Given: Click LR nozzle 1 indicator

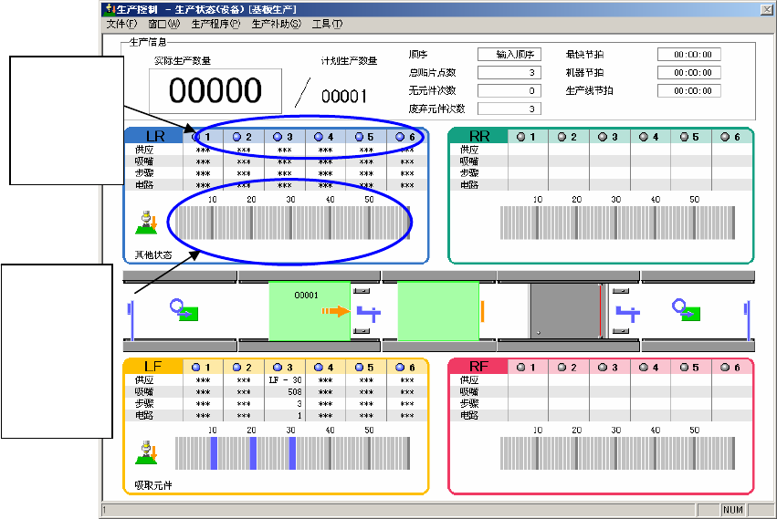Looking at the screenshot, I should [x=196, y=137].
